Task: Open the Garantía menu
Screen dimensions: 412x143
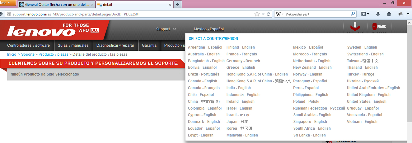Action: click(x=149, y=45)
